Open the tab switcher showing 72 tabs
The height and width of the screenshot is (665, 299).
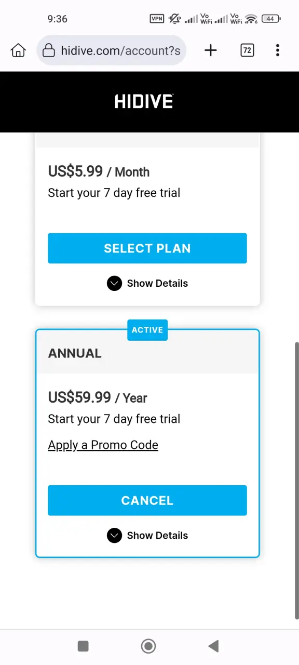tap(247, 50)
